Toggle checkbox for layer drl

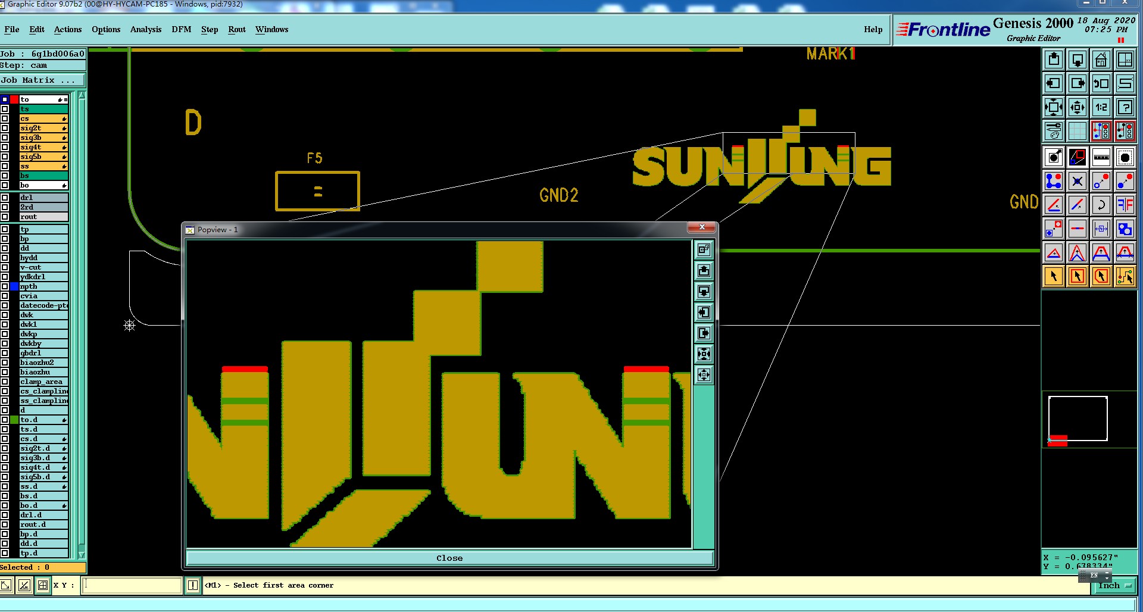[x=5, y=198]
